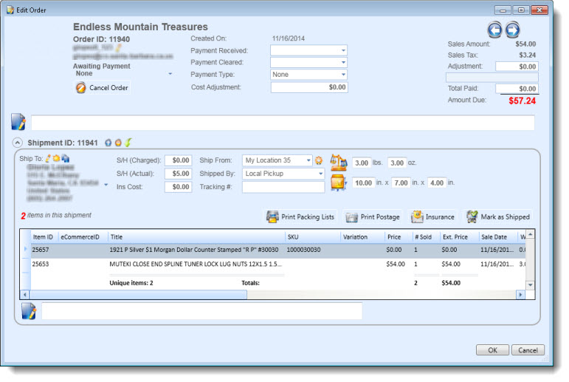
Task: Click the Print Postage button
Action: 373,217
